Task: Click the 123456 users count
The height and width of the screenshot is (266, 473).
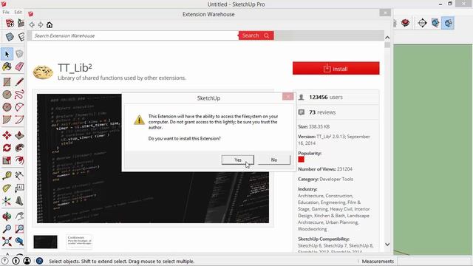Action: (x=326, y=97)
